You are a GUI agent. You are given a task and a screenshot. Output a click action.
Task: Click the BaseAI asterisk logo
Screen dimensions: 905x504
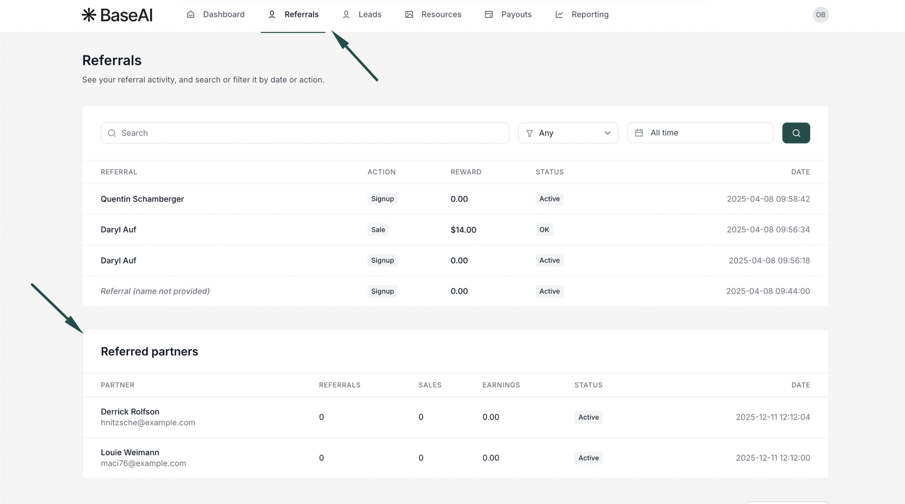point(89,15)
